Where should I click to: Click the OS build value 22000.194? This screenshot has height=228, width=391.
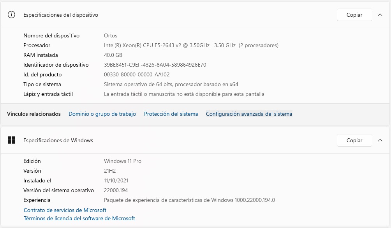pyautogui.click(x=116, y=190)
